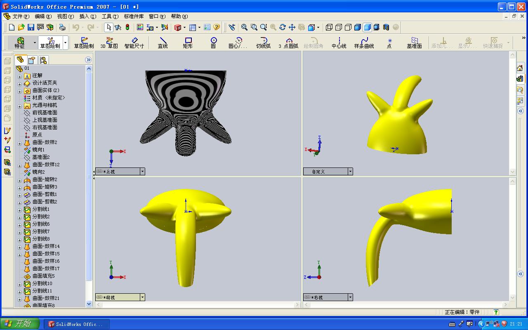
Task: Select 镜向1 in the feature tree
Action: 38,150
